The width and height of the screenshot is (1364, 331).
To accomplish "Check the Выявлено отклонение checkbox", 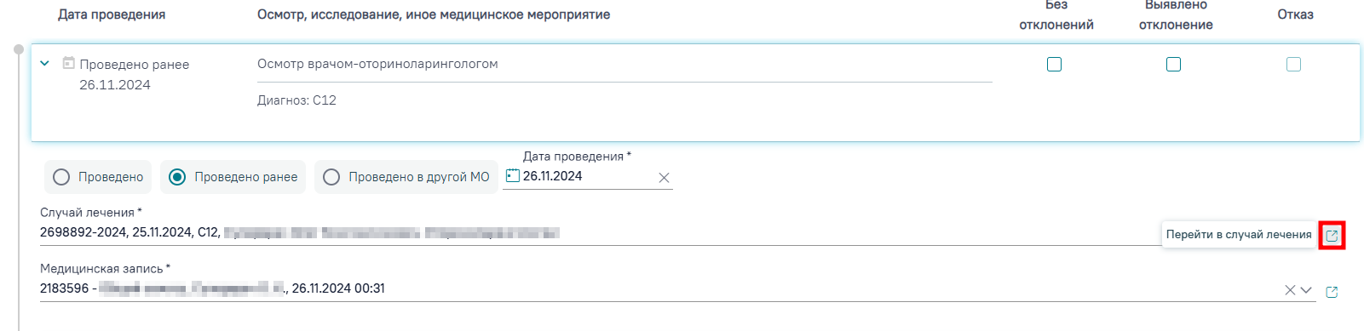I will pos(1173,64).
